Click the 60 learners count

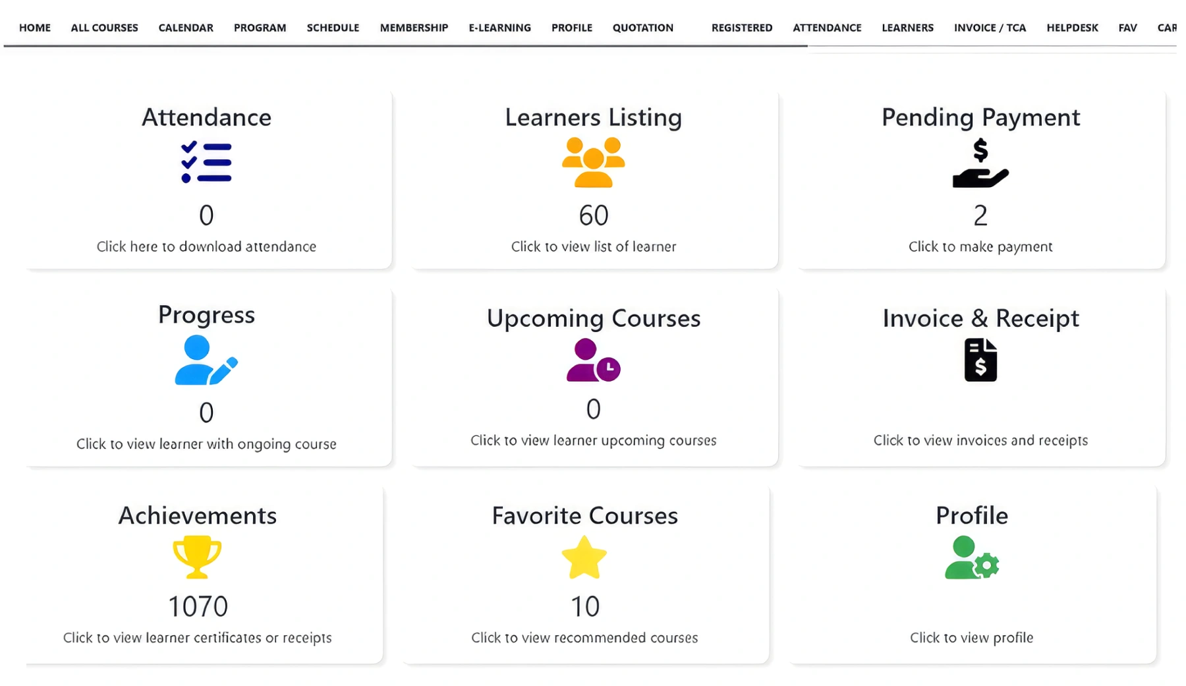click(x=593, y=215)
